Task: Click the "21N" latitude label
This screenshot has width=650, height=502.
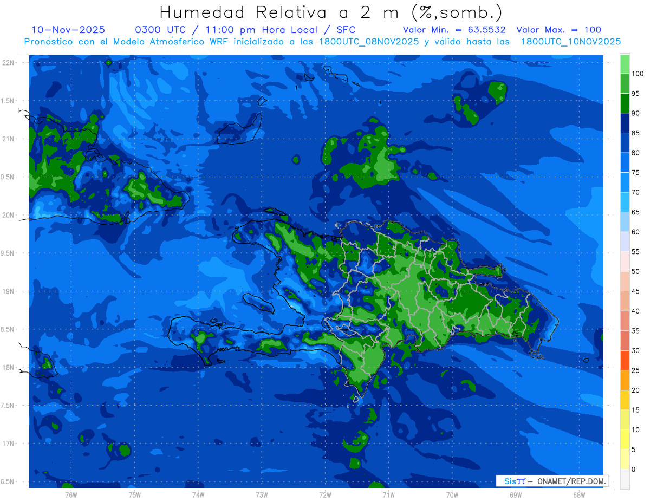Action: tap(8, 139)
